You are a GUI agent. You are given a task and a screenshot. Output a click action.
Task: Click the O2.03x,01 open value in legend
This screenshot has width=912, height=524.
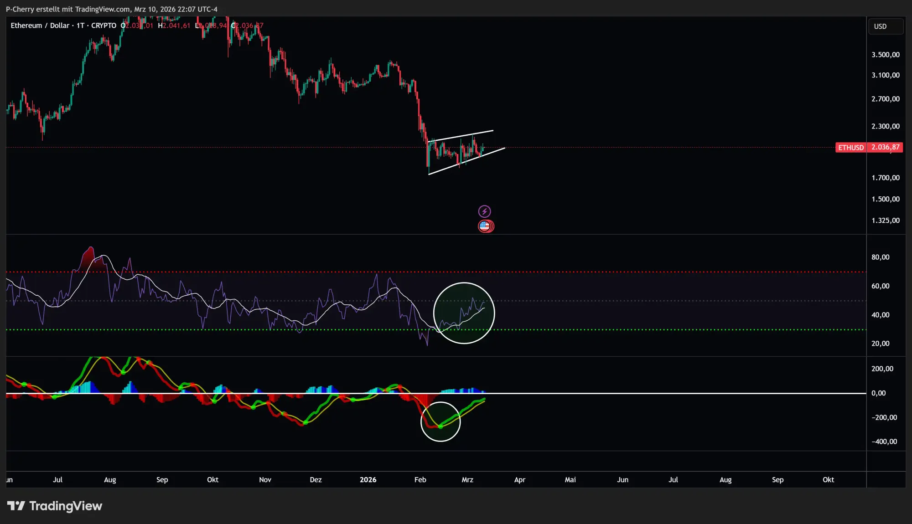point(137,26)
